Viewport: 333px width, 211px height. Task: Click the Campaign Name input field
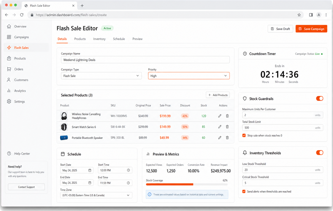click(x=145, y=60)
